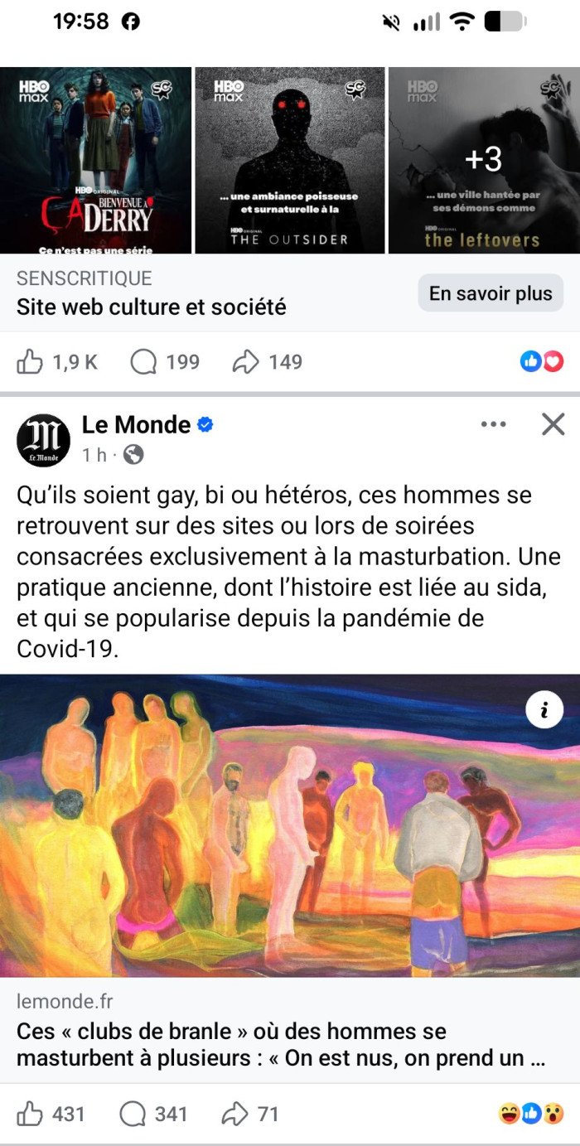Viewport: 580px width, 1146px height.
Task: Open Le Monde profile picture
Action: [43, 440]
